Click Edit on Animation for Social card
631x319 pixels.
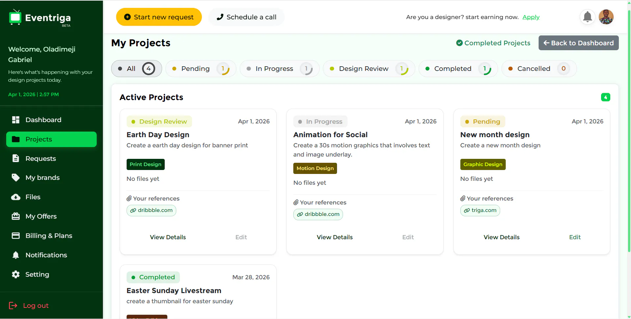pos(408,237)
